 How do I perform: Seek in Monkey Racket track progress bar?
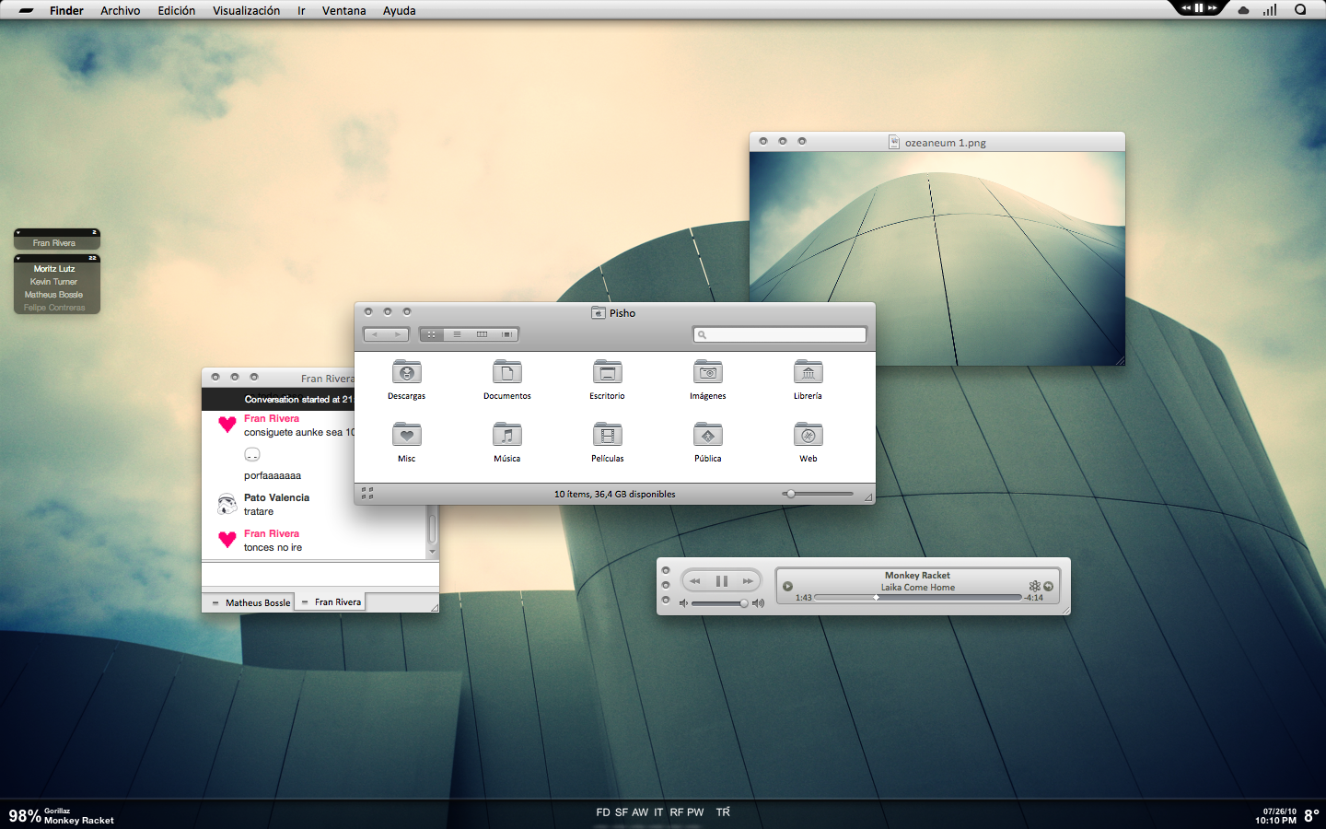click(x=918, y=598)
